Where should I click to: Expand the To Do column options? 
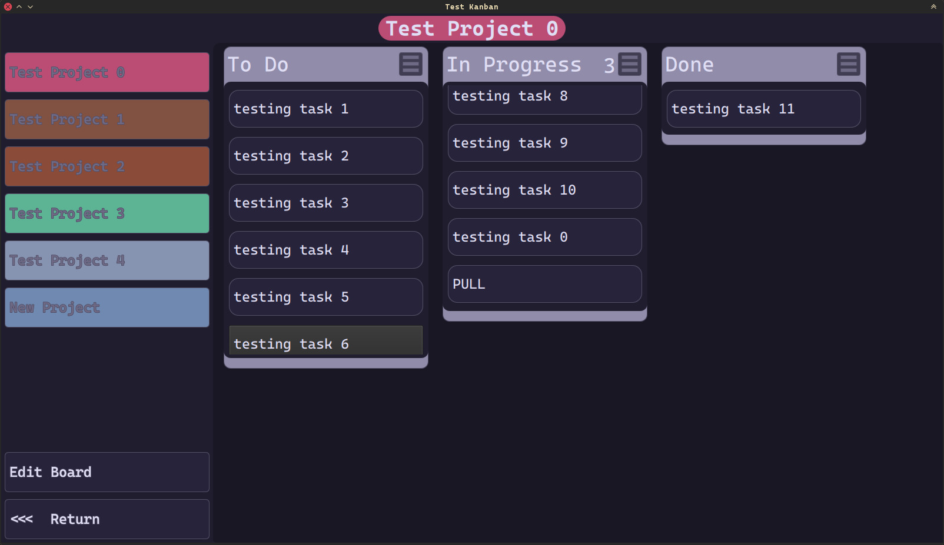tap(410, 65)
